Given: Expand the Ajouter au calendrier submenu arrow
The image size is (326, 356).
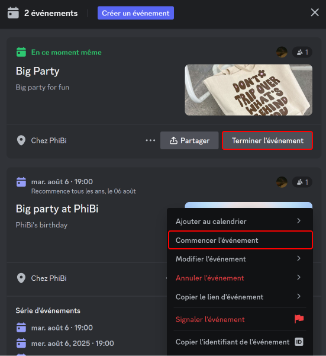Looking at the screenshot, I should coord(299,221).
